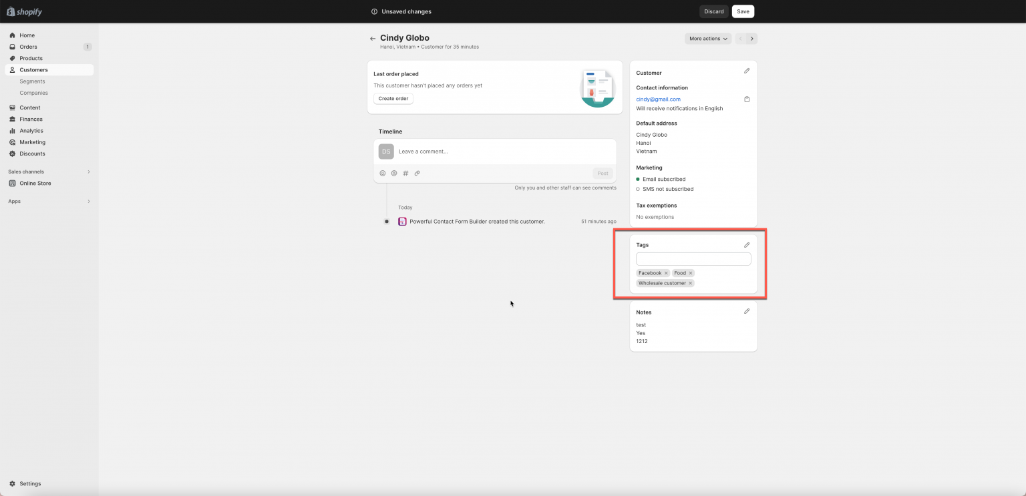
Task: Attach a file with the paperclip icon
Action: (417, 174)
